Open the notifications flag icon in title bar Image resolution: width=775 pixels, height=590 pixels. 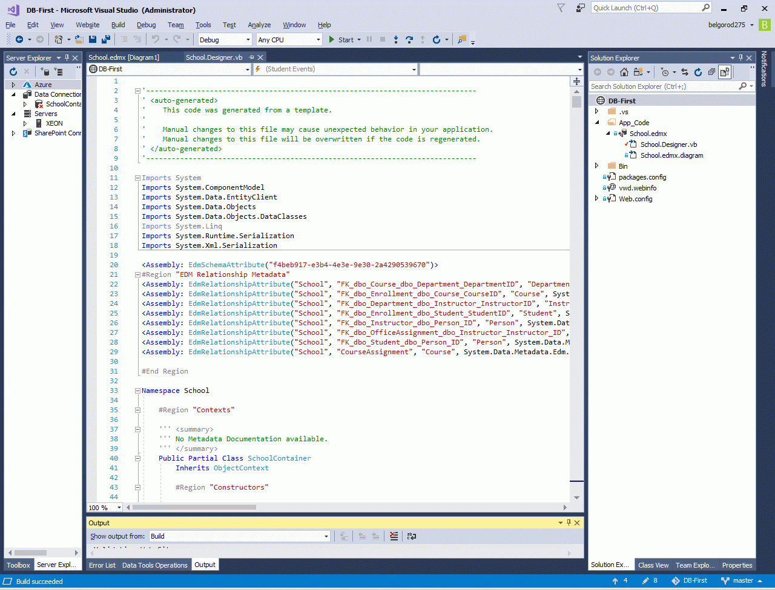(561, 8)
